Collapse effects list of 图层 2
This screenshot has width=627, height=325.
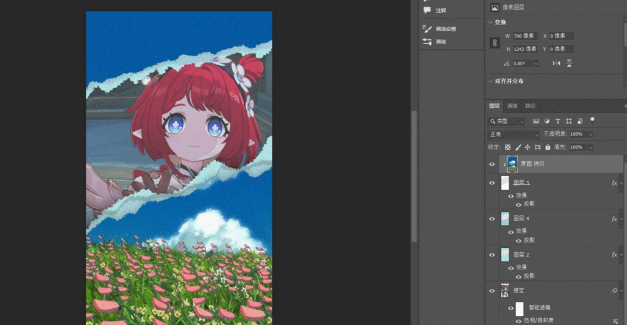point(621,255)
